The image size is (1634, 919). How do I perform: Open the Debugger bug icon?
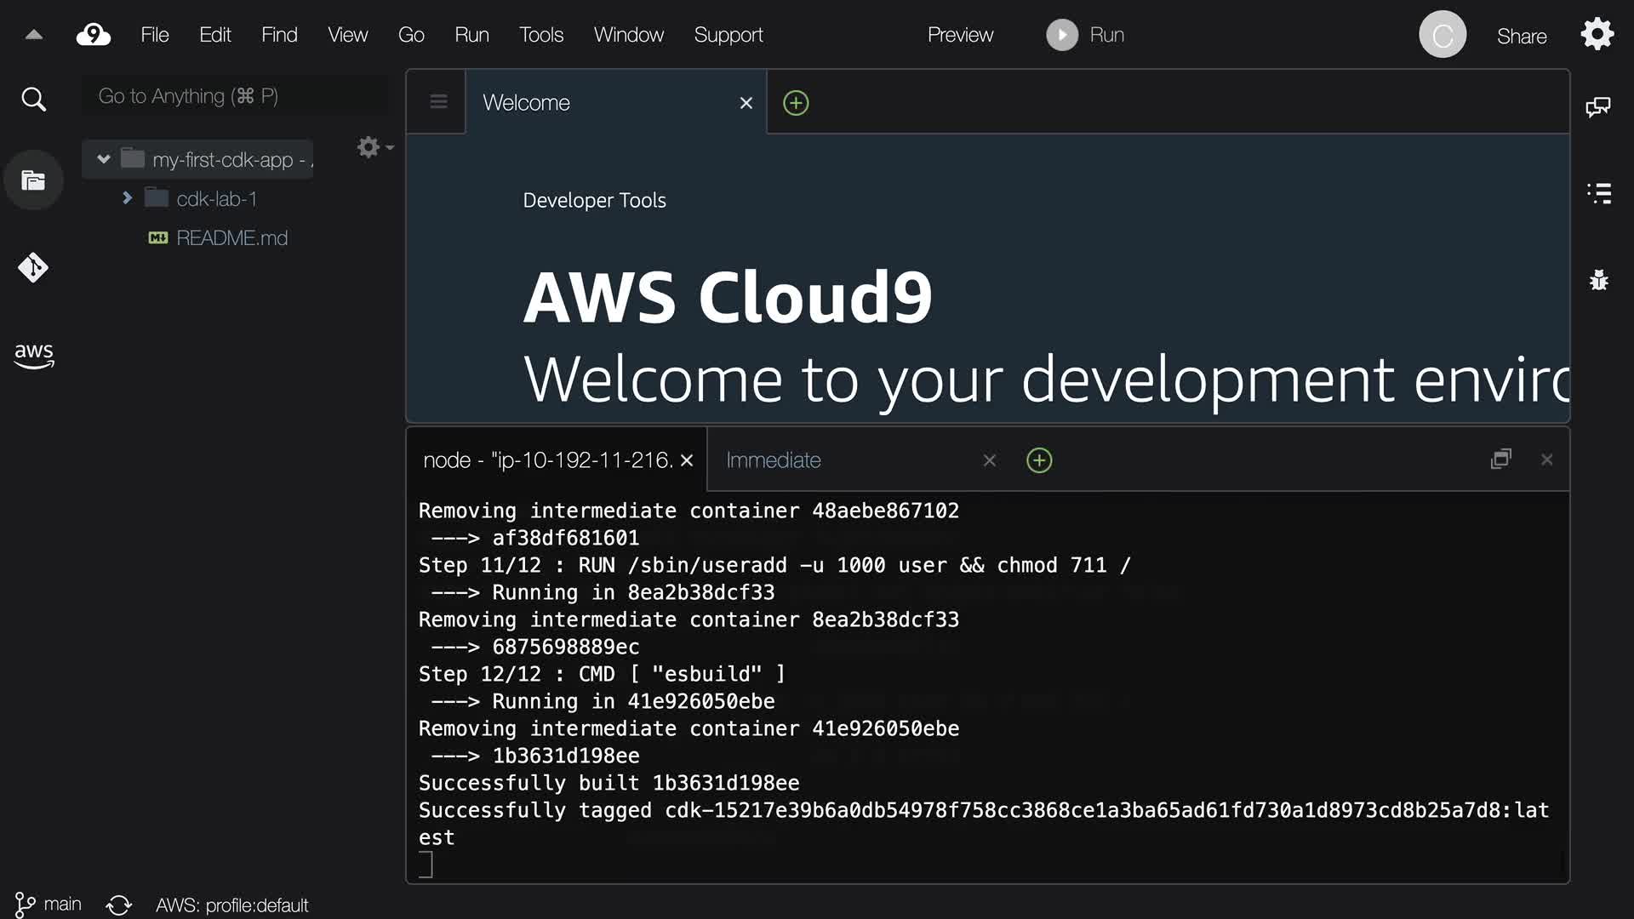[1598, 280]
